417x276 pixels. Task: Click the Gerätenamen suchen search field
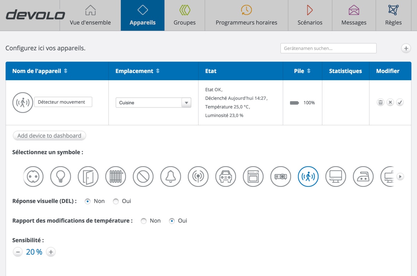[x=328, y=49]
